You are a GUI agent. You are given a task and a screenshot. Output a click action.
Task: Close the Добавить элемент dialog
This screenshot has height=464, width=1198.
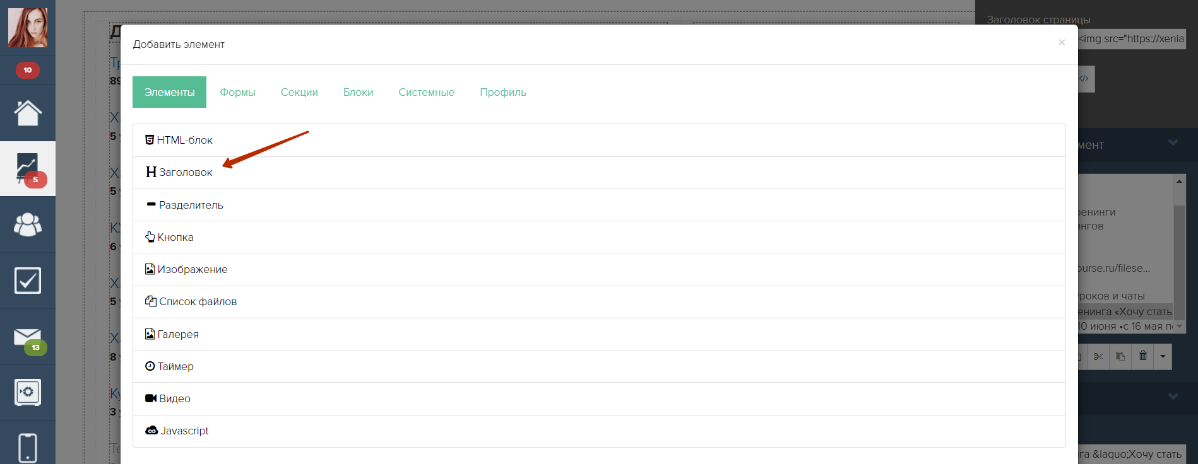click(1062, 42)
